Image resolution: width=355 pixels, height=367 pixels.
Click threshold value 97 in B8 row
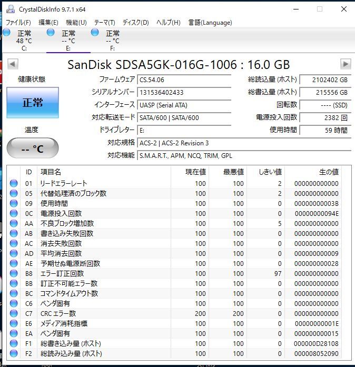[x=278, y=273]
